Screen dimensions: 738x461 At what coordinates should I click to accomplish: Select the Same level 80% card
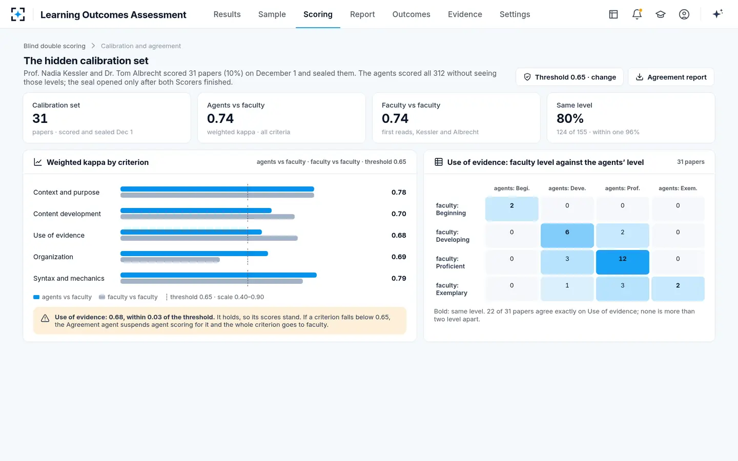click(x=631, y=118)
